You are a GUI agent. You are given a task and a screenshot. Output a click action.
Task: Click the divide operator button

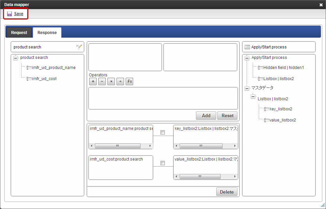pyautogui.click(x=120, y=81)
